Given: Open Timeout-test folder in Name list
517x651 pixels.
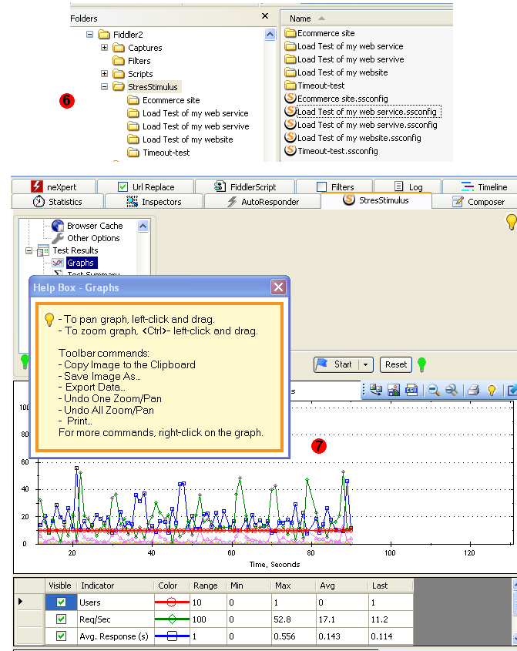Looking at the screenshot, I should (x=315, y=86).
